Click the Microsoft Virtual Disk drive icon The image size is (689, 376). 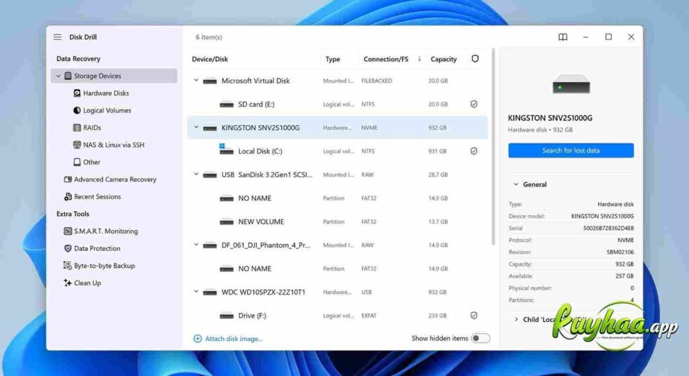coord(210,81)
